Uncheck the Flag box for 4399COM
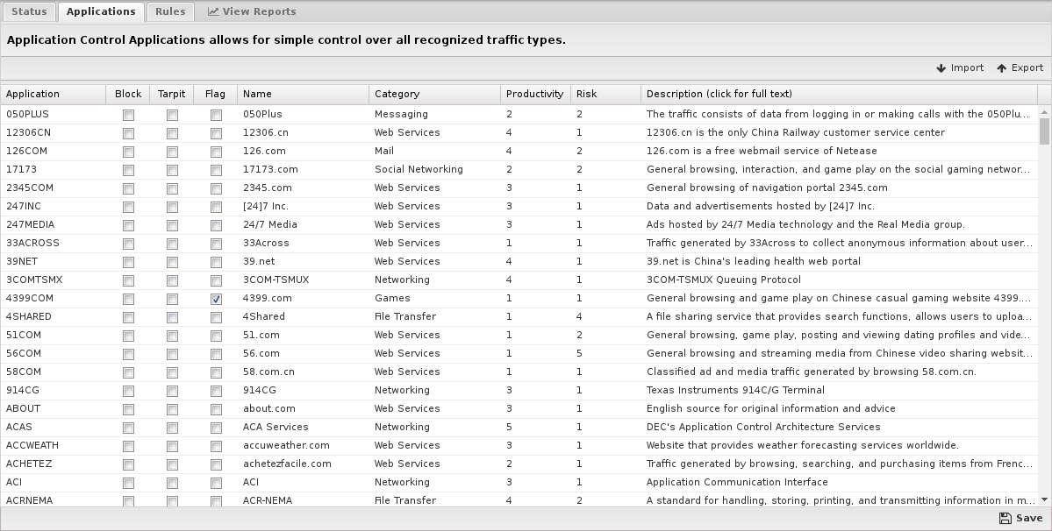This screenshot has height=531, width=1052. coord(216,300)
